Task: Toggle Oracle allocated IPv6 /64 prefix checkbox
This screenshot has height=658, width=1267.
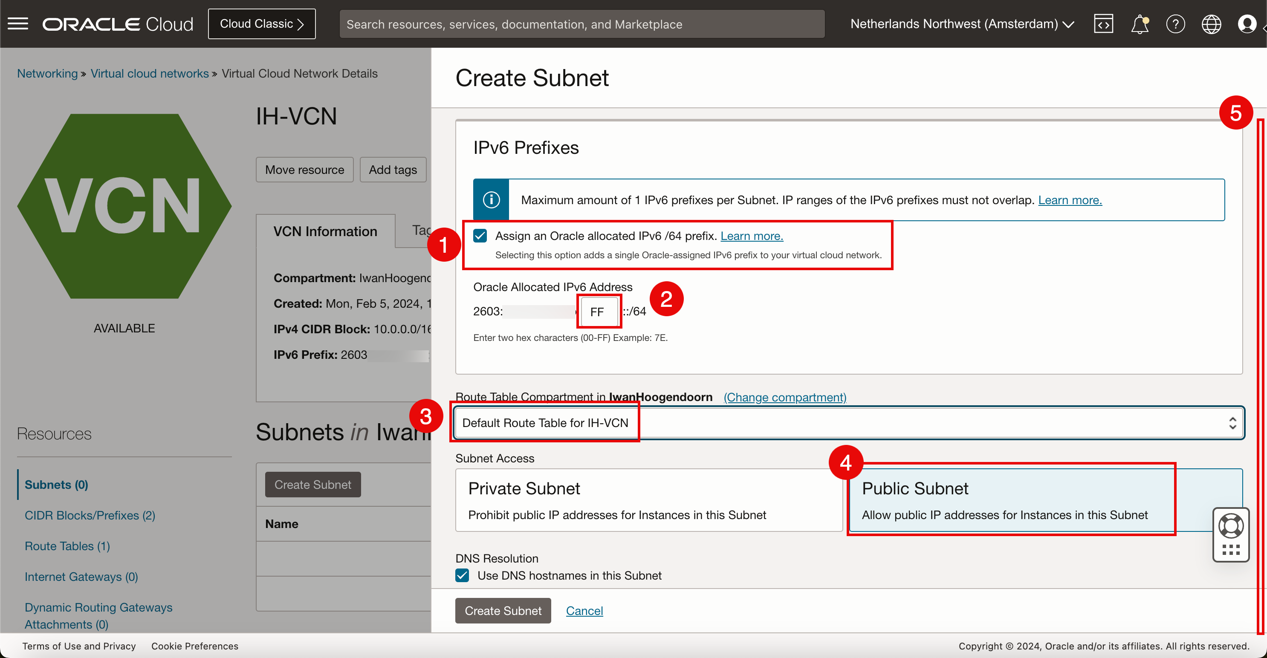Action: [x=480, y=236]
